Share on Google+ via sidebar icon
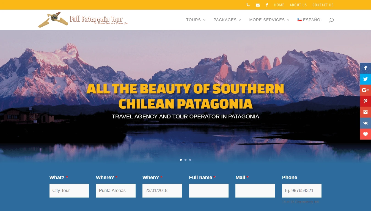 365,90
